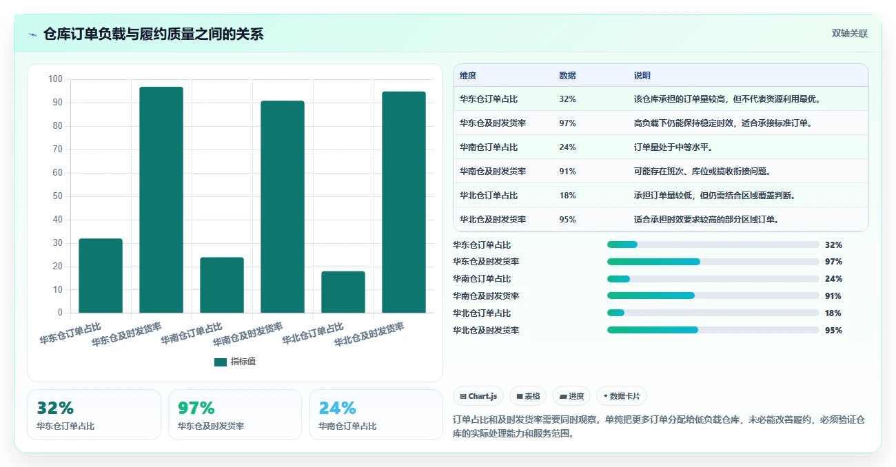
Task: Select the 进度 chip
Action: pyautogui.click(x=571, y=396)
